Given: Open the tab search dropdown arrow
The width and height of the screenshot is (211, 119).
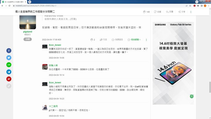Looking at the screenshot, I should click(197, 2).
